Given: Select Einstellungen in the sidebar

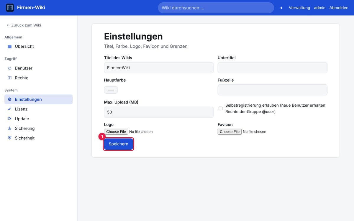Looking at the screenshot, I should [x=38, y=100].
